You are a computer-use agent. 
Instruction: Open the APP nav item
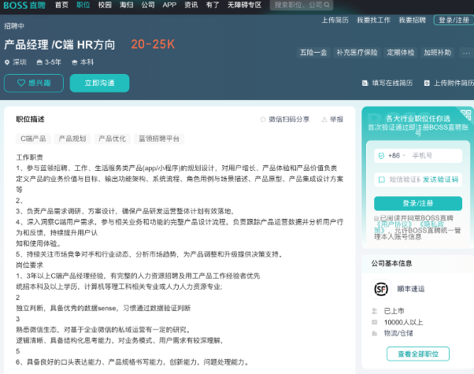click(169, 5)
